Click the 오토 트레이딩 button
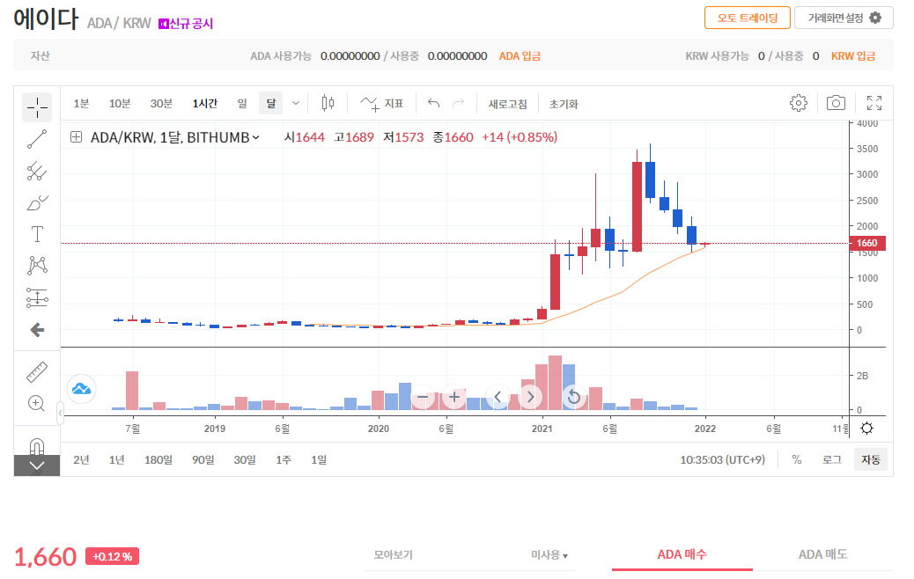 (748, 18)
